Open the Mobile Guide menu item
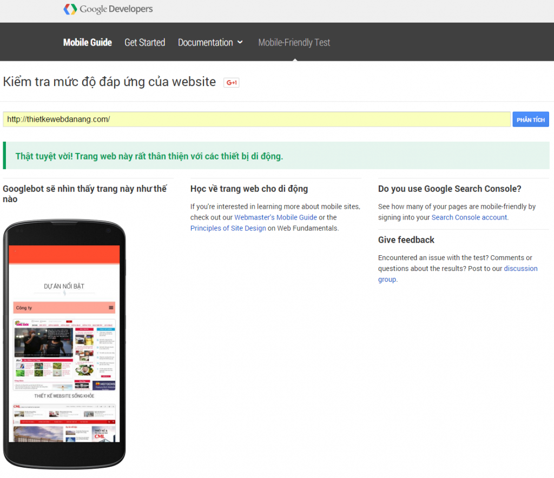 (x=87, y=42)
